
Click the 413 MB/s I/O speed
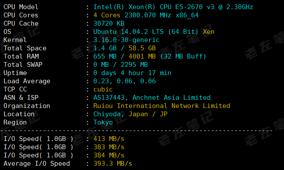(x=109, y=139)
